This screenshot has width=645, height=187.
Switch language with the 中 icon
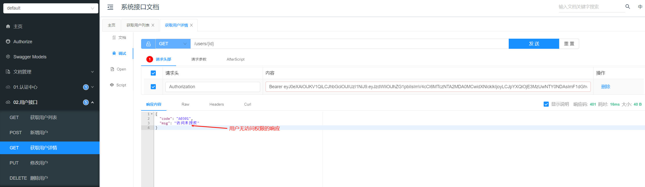coord(640,7)
